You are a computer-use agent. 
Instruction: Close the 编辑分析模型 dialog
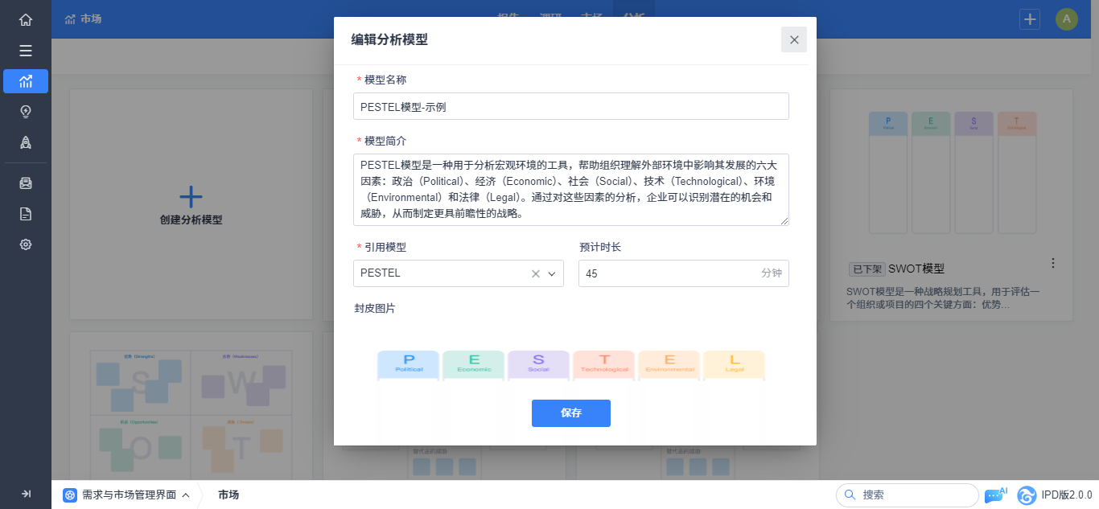pyautogui.click(x=794, y=39)
